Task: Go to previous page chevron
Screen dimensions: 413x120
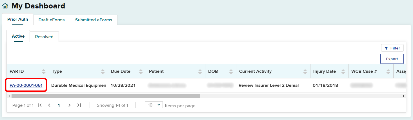Action: pyautogui.click(x=49, y=105)
